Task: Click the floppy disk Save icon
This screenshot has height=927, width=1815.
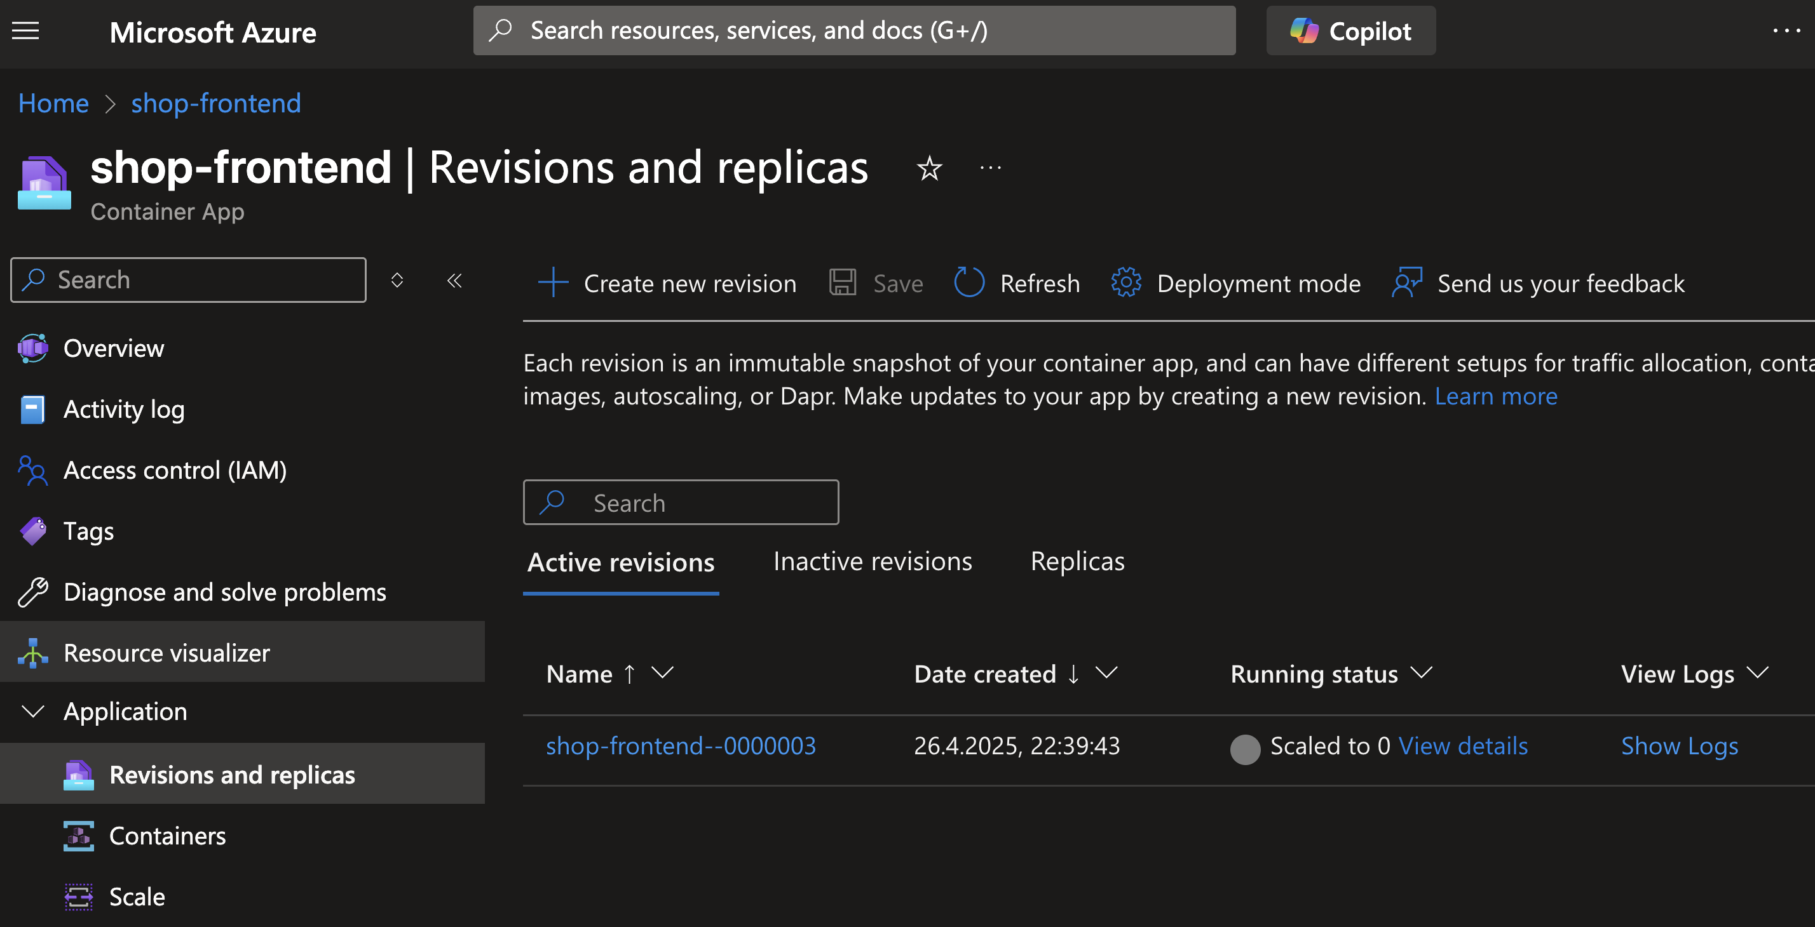Action: tap(843, 283)
